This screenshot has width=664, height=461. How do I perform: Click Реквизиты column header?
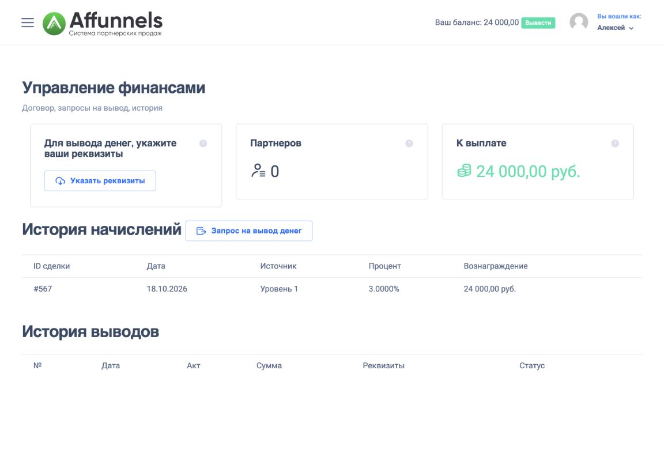[384, 366]
